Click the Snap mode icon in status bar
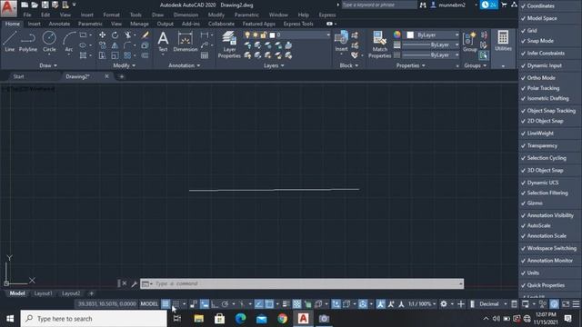The width and height of the screenshot is (582, 327). point(176,304)
